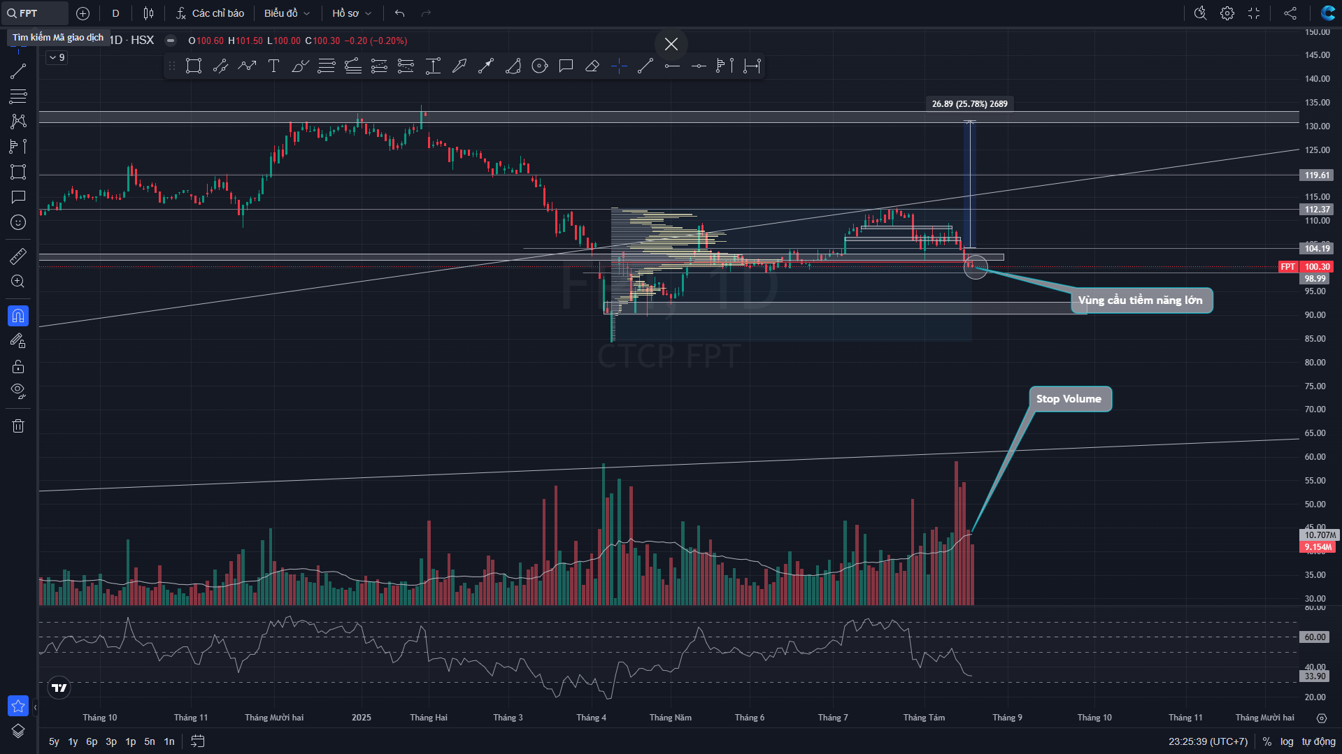Remove drawings with the trash icon
The image size is (1342, 754).
tap(18, 426)
